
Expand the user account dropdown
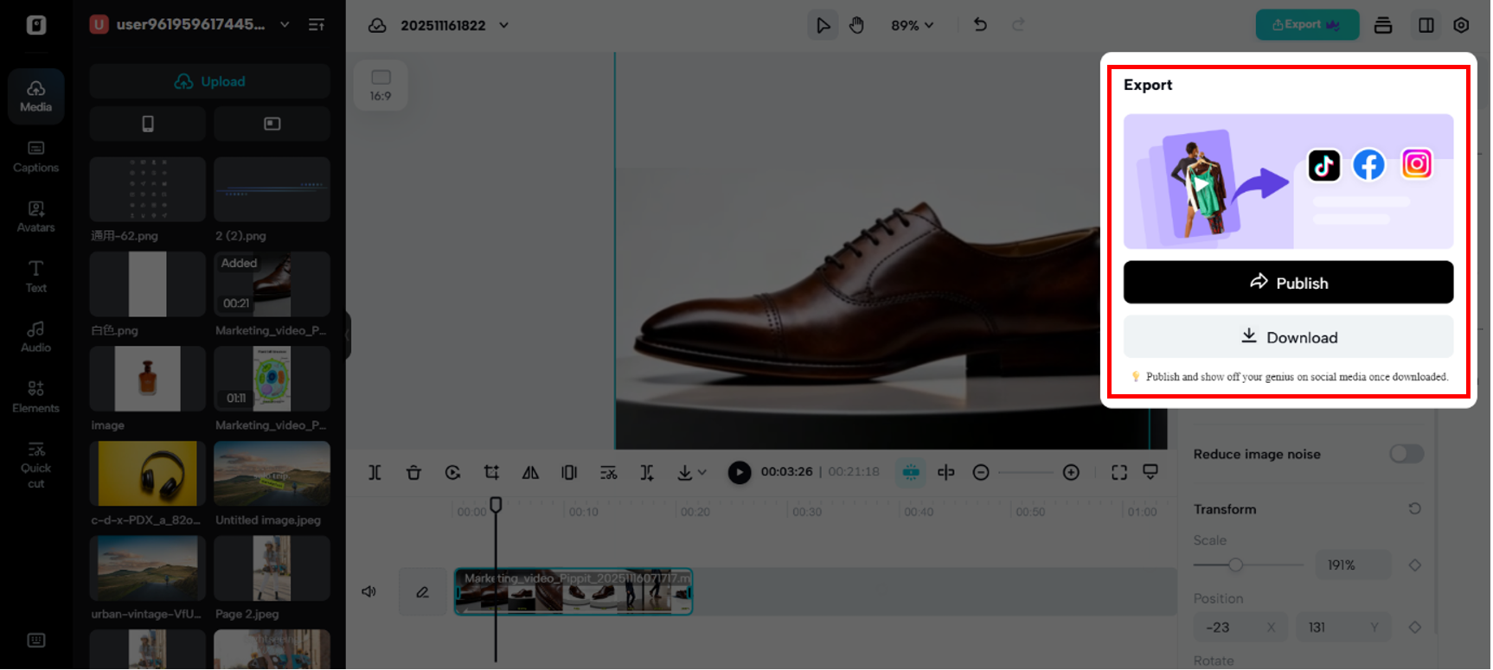(285, 24)
